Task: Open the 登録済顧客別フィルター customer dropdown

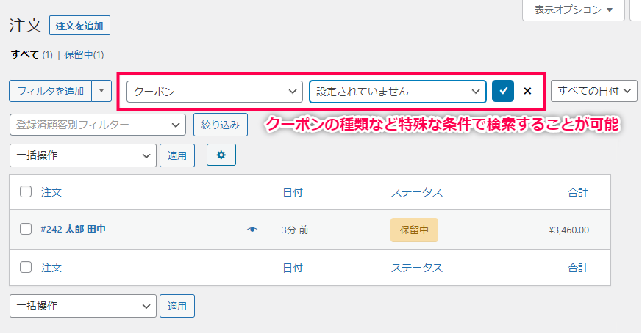Action: [98, 125]
